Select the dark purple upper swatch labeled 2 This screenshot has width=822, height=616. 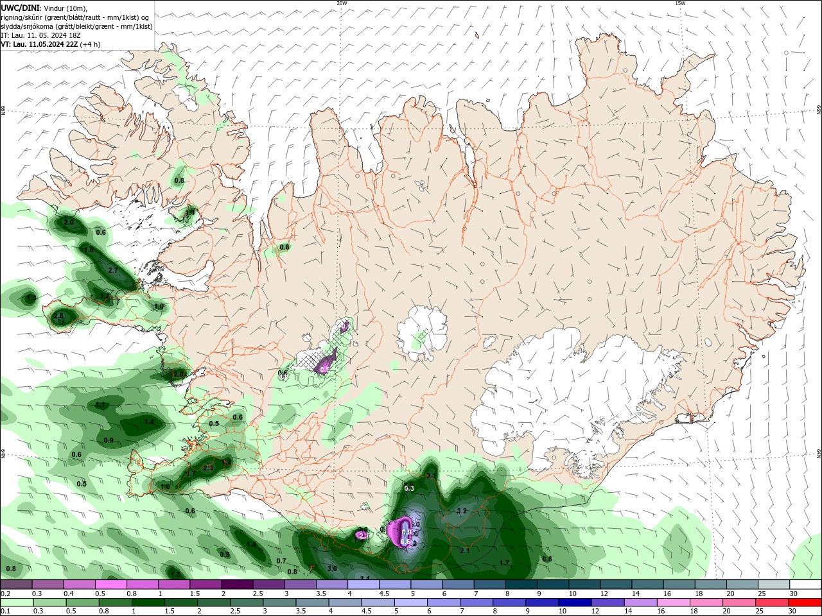(236, 585)
